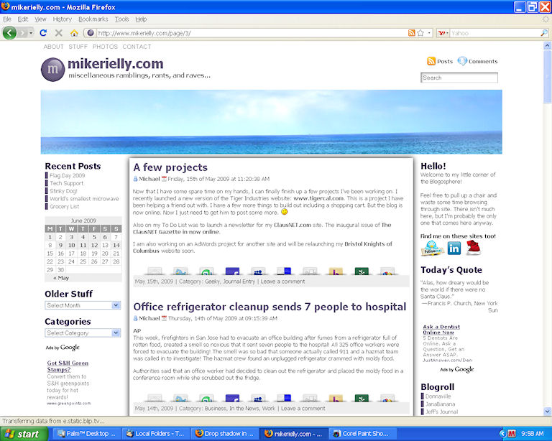Open the Got S&H Green Stamps ad
Viewport: 552px width, 441px height.
tap(68, 366)
